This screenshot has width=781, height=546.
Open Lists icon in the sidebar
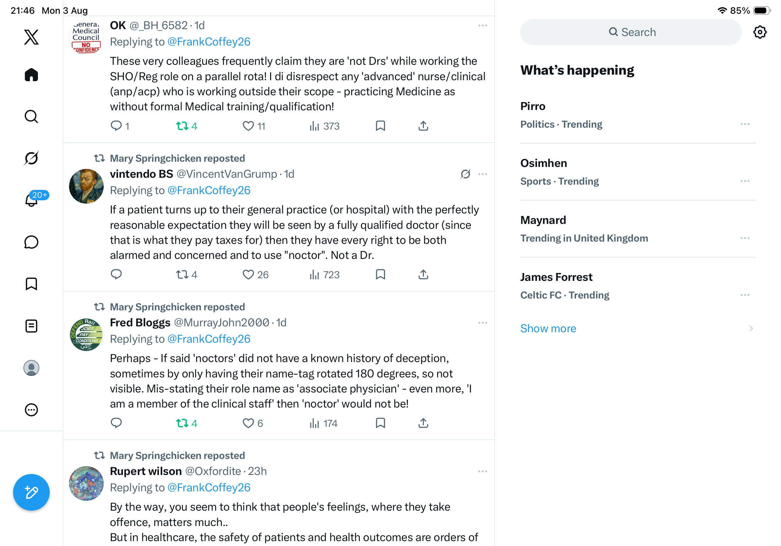coord(31,326)
